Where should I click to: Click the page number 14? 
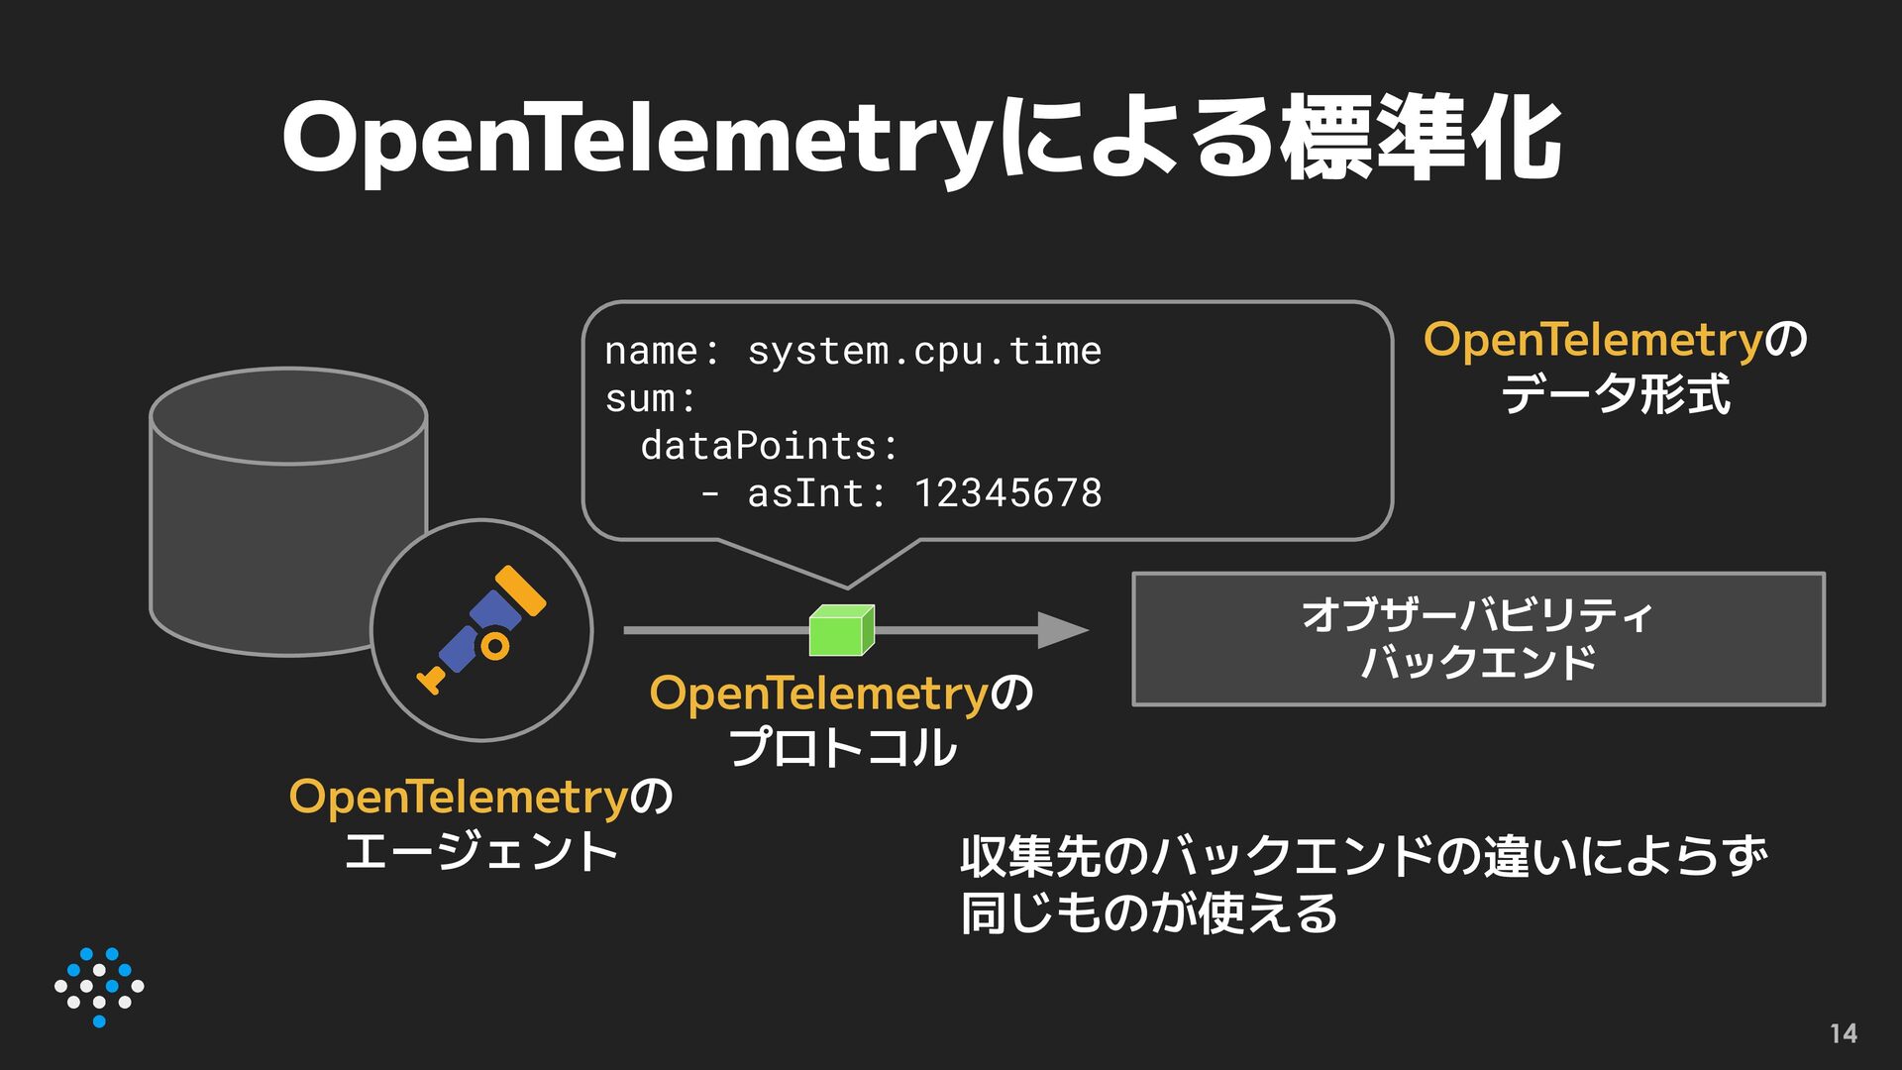(1843, 1034)
